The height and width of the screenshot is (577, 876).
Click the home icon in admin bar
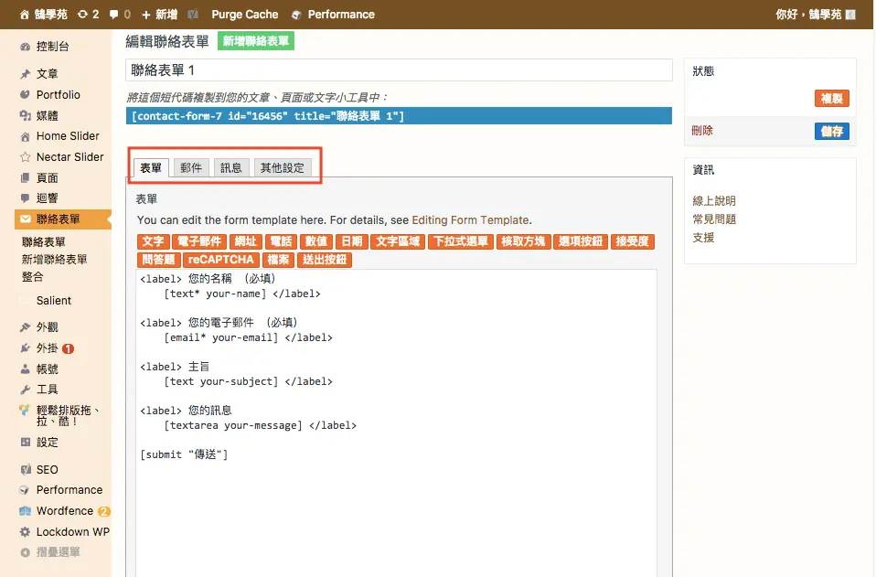tap(25, 15)
